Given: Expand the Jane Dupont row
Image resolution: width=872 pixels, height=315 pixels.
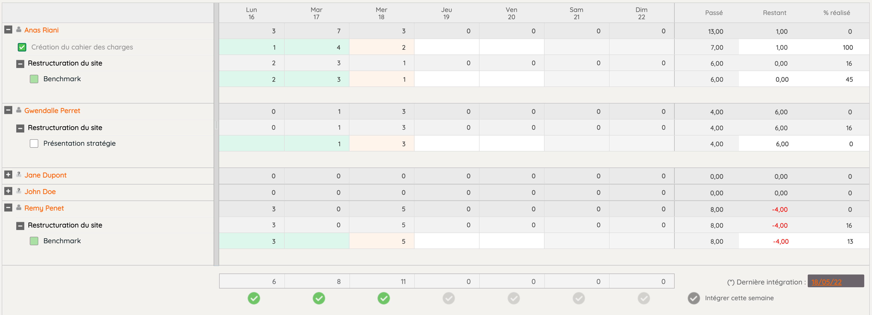Looking at the screenshot, I should point(8,174).
